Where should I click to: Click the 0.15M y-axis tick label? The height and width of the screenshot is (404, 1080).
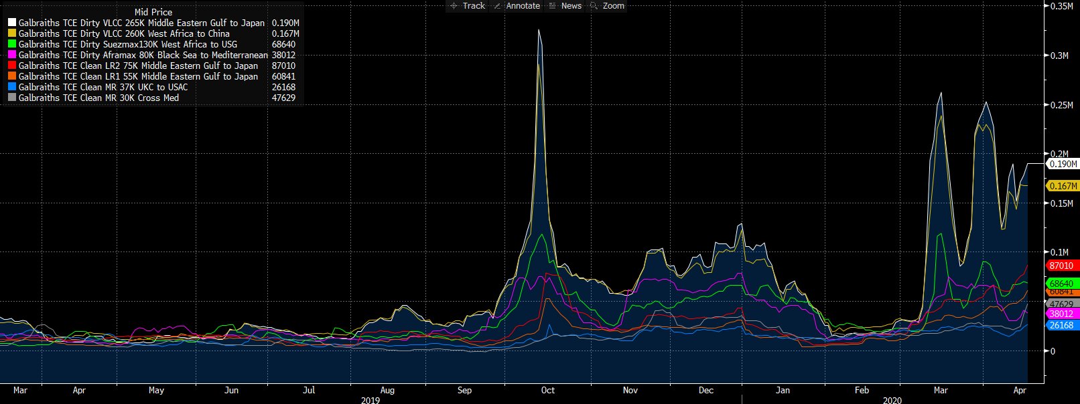point(1061,203)
